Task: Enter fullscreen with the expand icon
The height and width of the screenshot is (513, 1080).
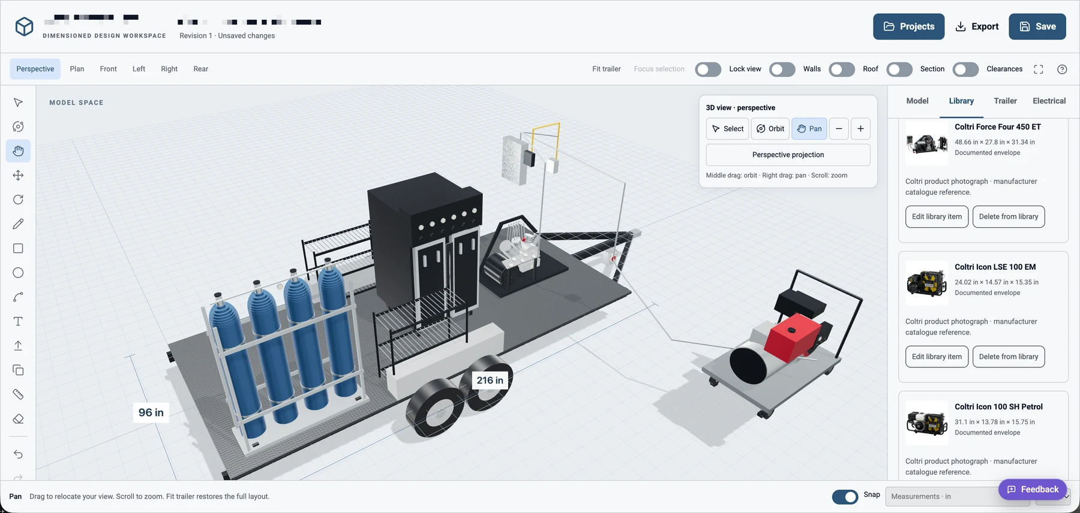Action: [x=1039, y=69]
